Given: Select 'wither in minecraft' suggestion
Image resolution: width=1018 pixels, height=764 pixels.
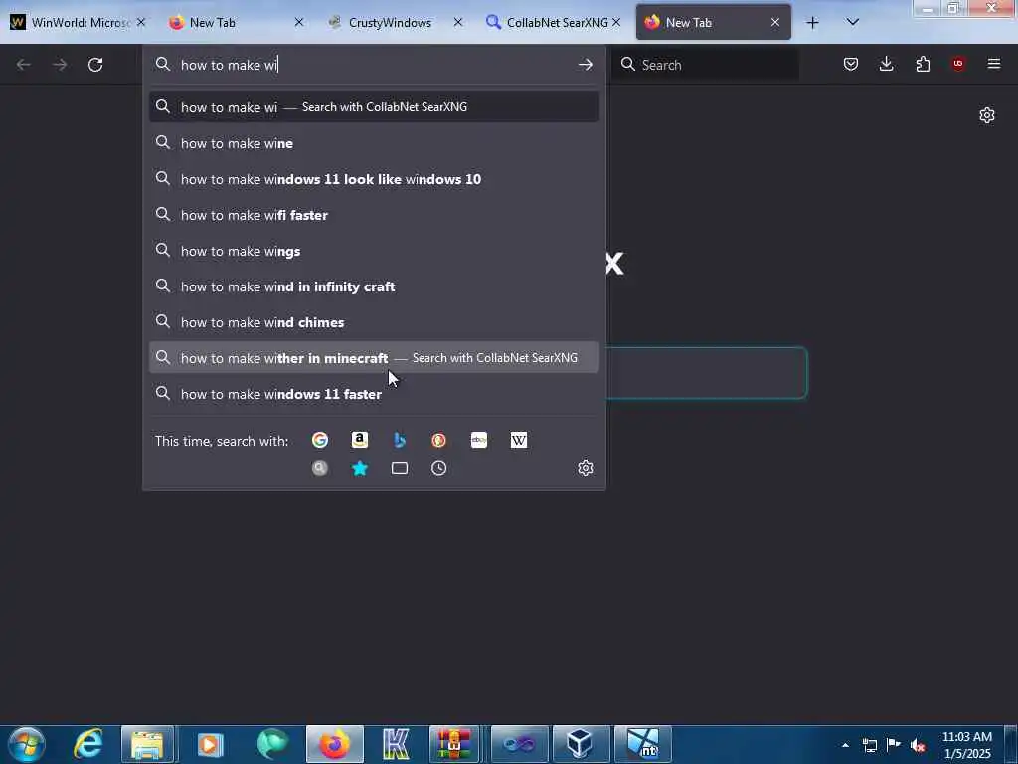Looking at the screenshot, I should [x=374, y=358].
